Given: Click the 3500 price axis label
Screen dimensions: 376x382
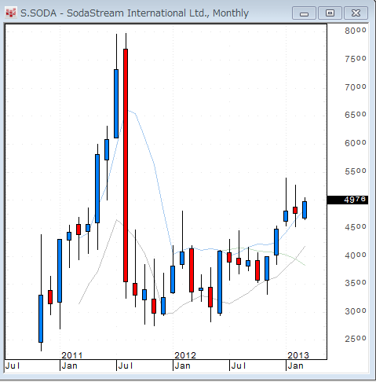Looking at the screenshot, I should (x=356, y=283).
